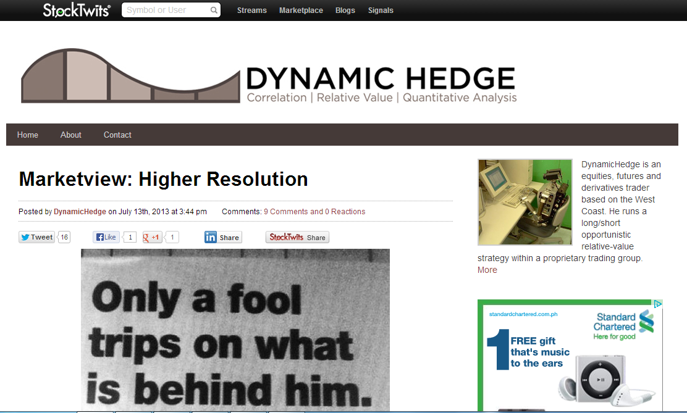Go to Blogs in the top navigation
The height and width of the screenshot is (413, 687).
[345, 10]
